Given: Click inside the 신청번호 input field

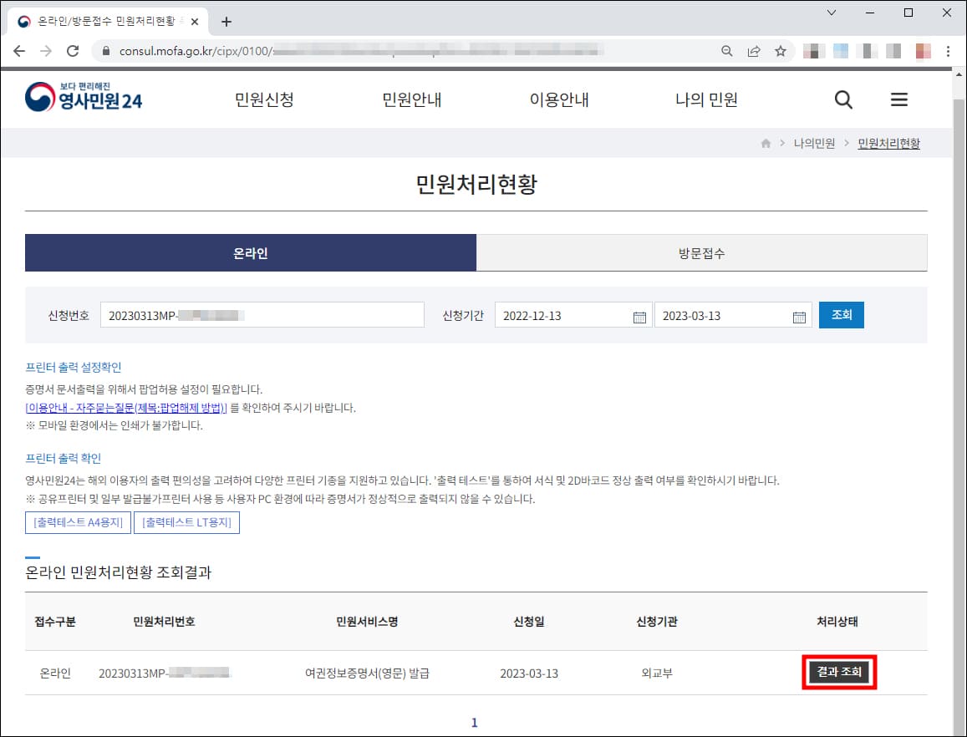Looking at the screenshot, I should [x=262, y=315].
